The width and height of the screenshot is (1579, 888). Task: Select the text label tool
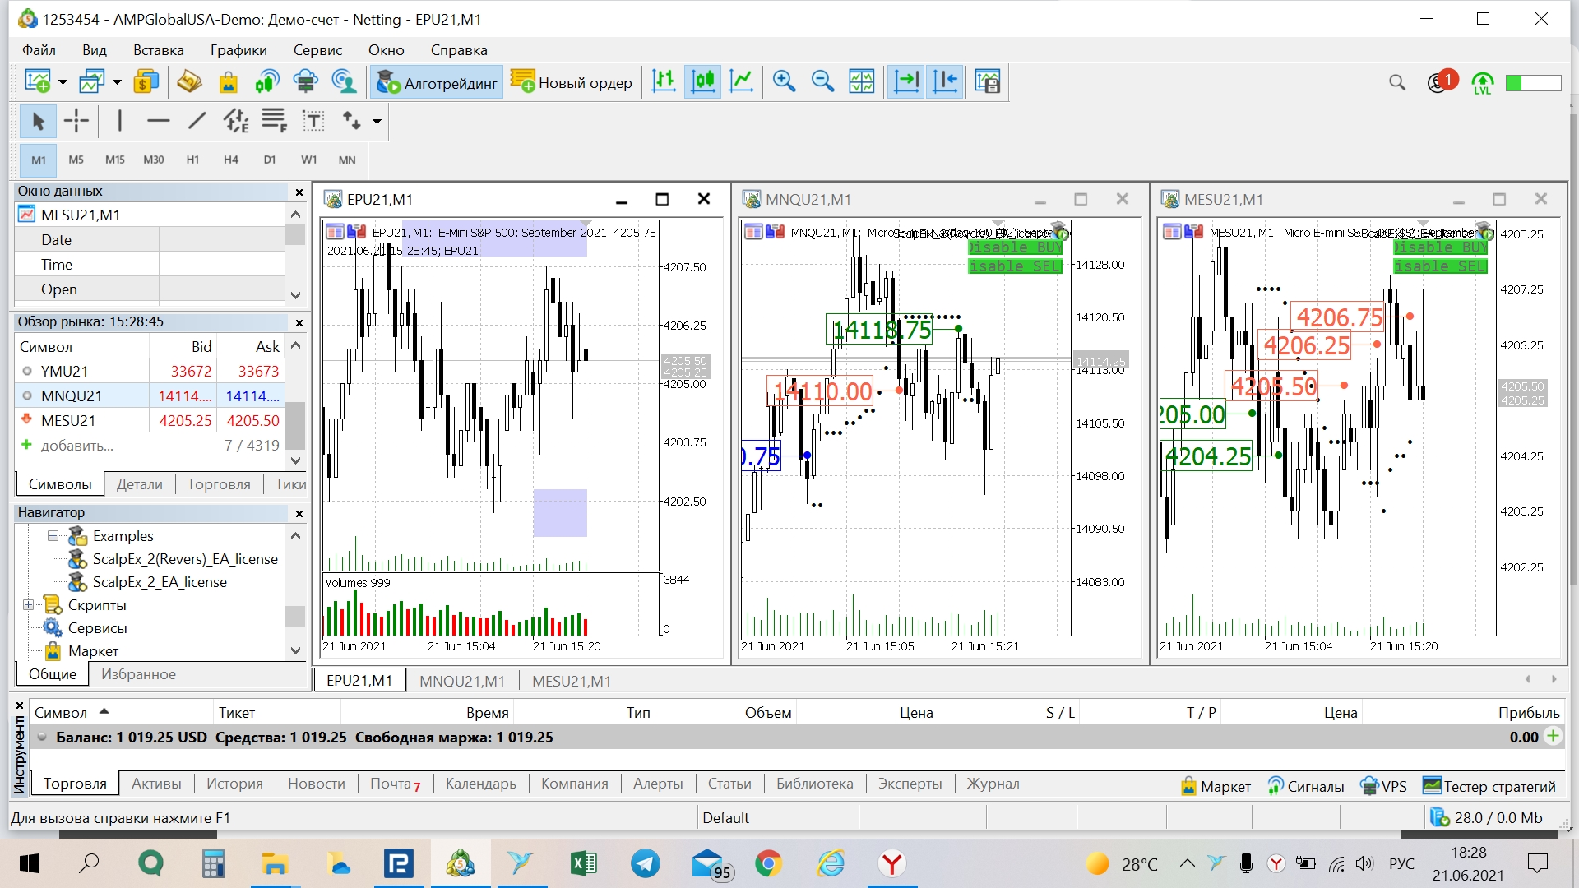coord(313,121)
